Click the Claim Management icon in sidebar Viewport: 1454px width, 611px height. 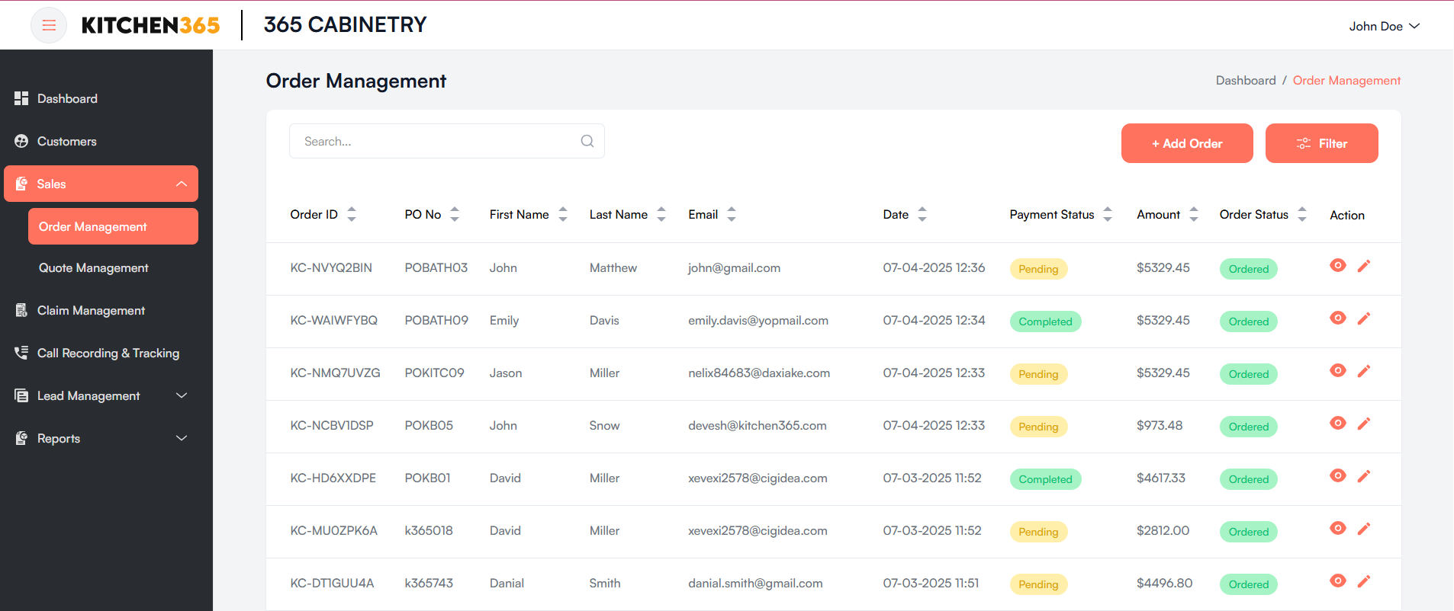point(21,310)
